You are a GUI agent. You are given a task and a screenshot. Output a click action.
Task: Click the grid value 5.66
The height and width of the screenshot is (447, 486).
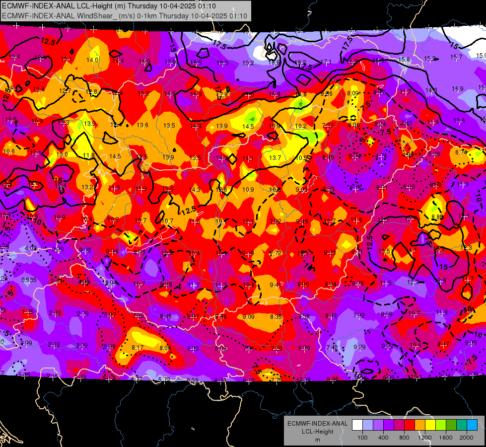point(434,153)
